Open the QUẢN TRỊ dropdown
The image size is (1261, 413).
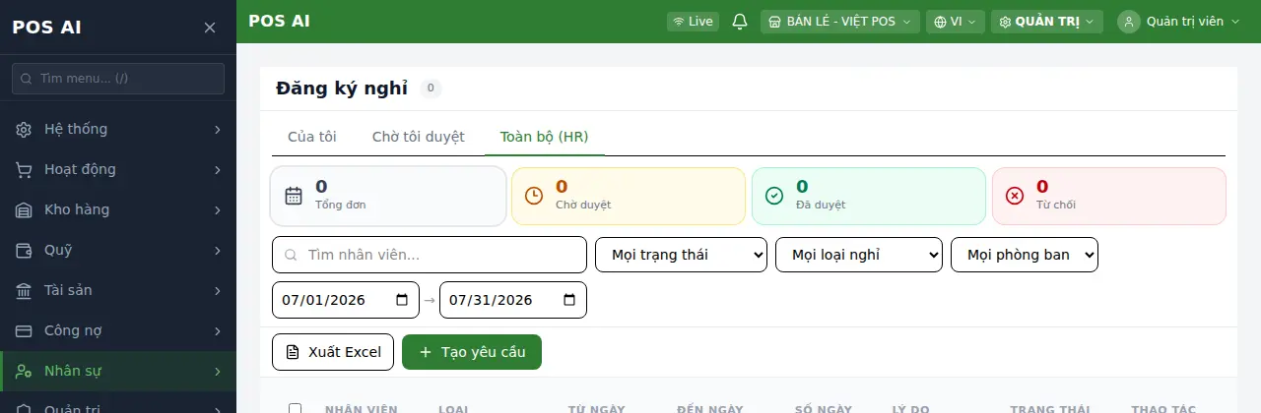[1047, 22]
